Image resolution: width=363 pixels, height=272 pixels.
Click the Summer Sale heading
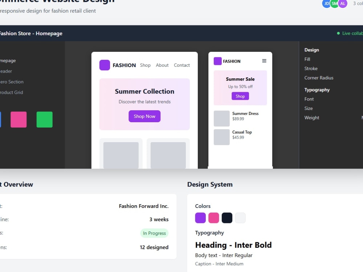pos(240,79)
